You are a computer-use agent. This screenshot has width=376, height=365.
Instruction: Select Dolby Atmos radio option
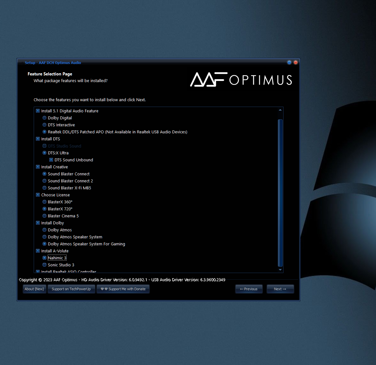[x=44, y=230]
